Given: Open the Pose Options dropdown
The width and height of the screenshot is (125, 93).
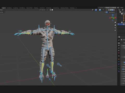Looking at the screenshot, I should (x=112, y=12).
